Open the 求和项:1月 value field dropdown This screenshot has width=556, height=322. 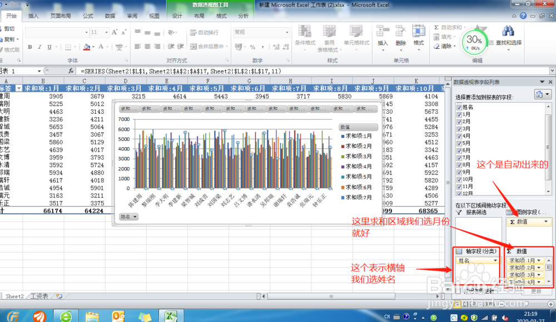[x=539, y=260]
